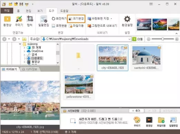The width and height of the screenshot is (180, 134).
Task: Expand the 3D 개체 tree node
Action: pyautogui.click(x=24, y=48)
